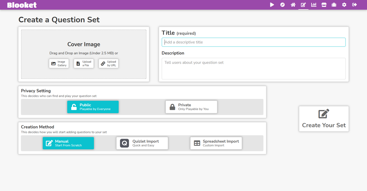Pick Manual to start from scratch
This screenshot has height=191, width=367.
68,143
